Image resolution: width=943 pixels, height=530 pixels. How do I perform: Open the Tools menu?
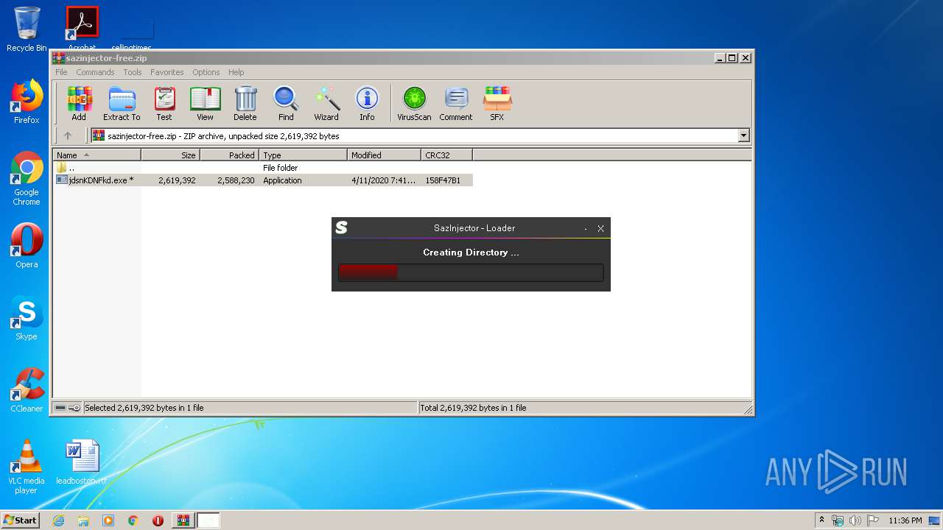pyautogui.click(x=133, y=72)
